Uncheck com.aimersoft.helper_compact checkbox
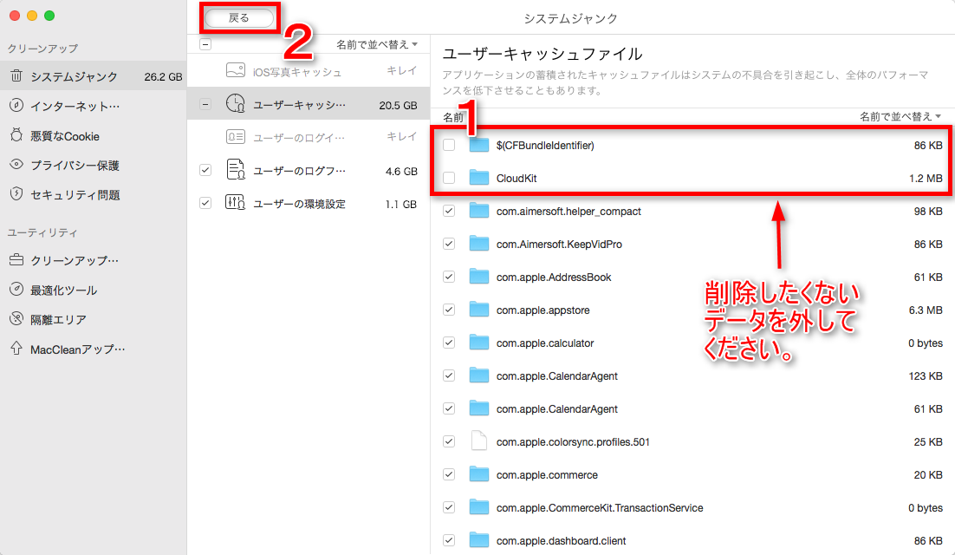955x555 pixels. 449,211
